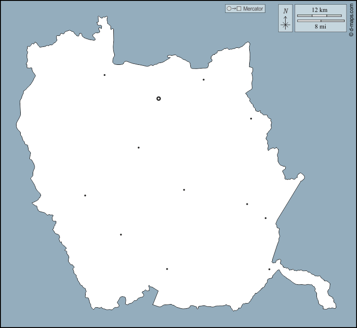The width and height of the screenshot is (357, 328).
Task: Select the city dot at the map's center
Action: coord(184,190)
